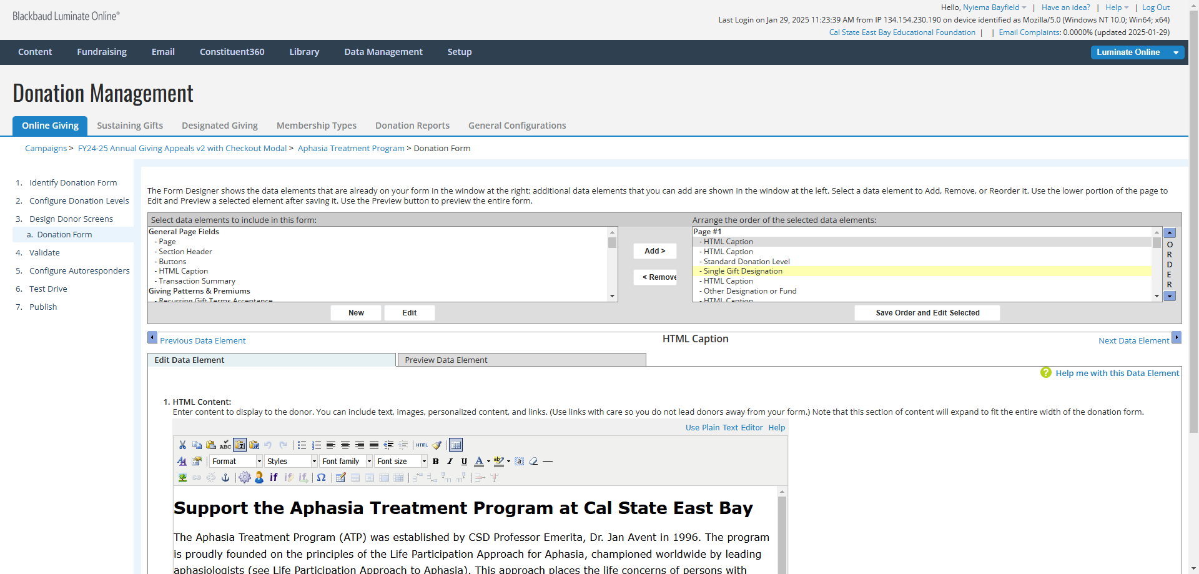This screenshot has width=1199, height=574.
Task: Insert a bulleted list
Action: [x=302, y=445]
